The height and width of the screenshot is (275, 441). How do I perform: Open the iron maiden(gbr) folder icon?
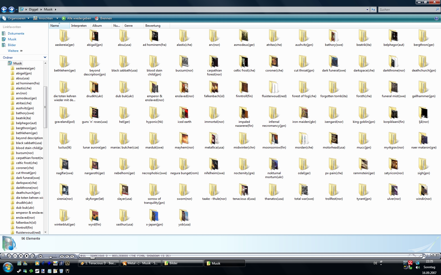pyautogui.click(x=304, y=113)
